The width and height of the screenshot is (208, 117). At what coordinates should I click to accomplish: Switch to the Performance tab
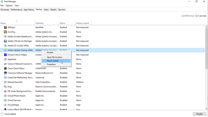[16, 10]
